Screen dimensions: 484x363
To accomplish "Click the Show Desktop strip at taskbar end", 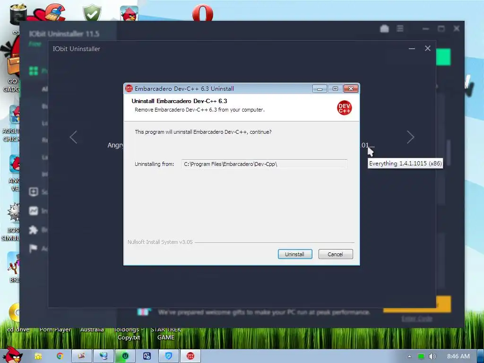I will [481, 356].
